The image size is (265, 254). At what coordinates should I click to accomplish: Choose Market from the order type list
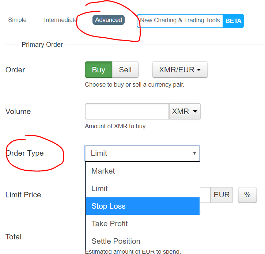coord(103,171)
